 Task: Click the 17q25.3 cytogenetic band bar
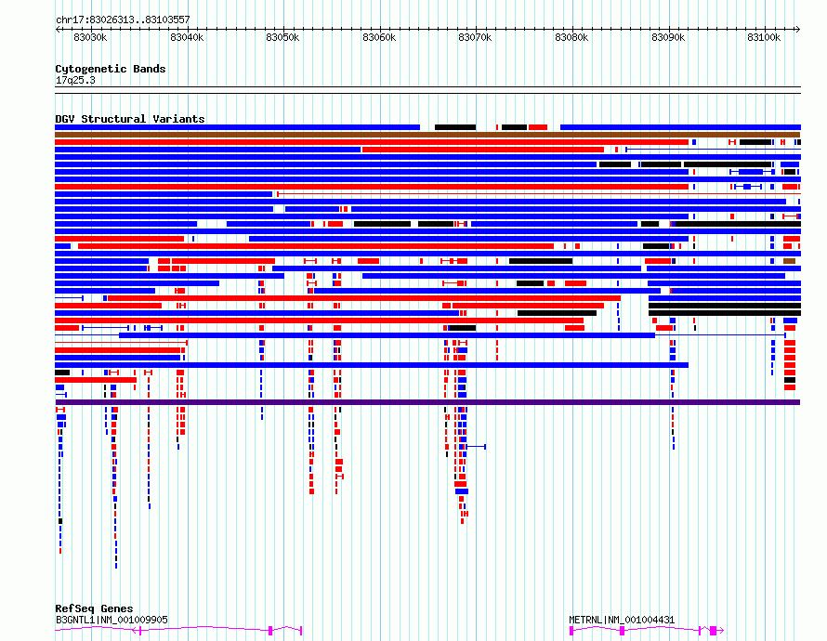[427, 90]
